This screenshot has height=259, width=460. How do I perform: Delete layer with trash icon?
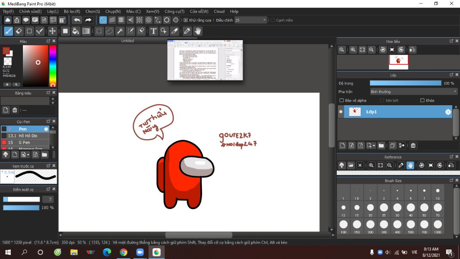413,145
